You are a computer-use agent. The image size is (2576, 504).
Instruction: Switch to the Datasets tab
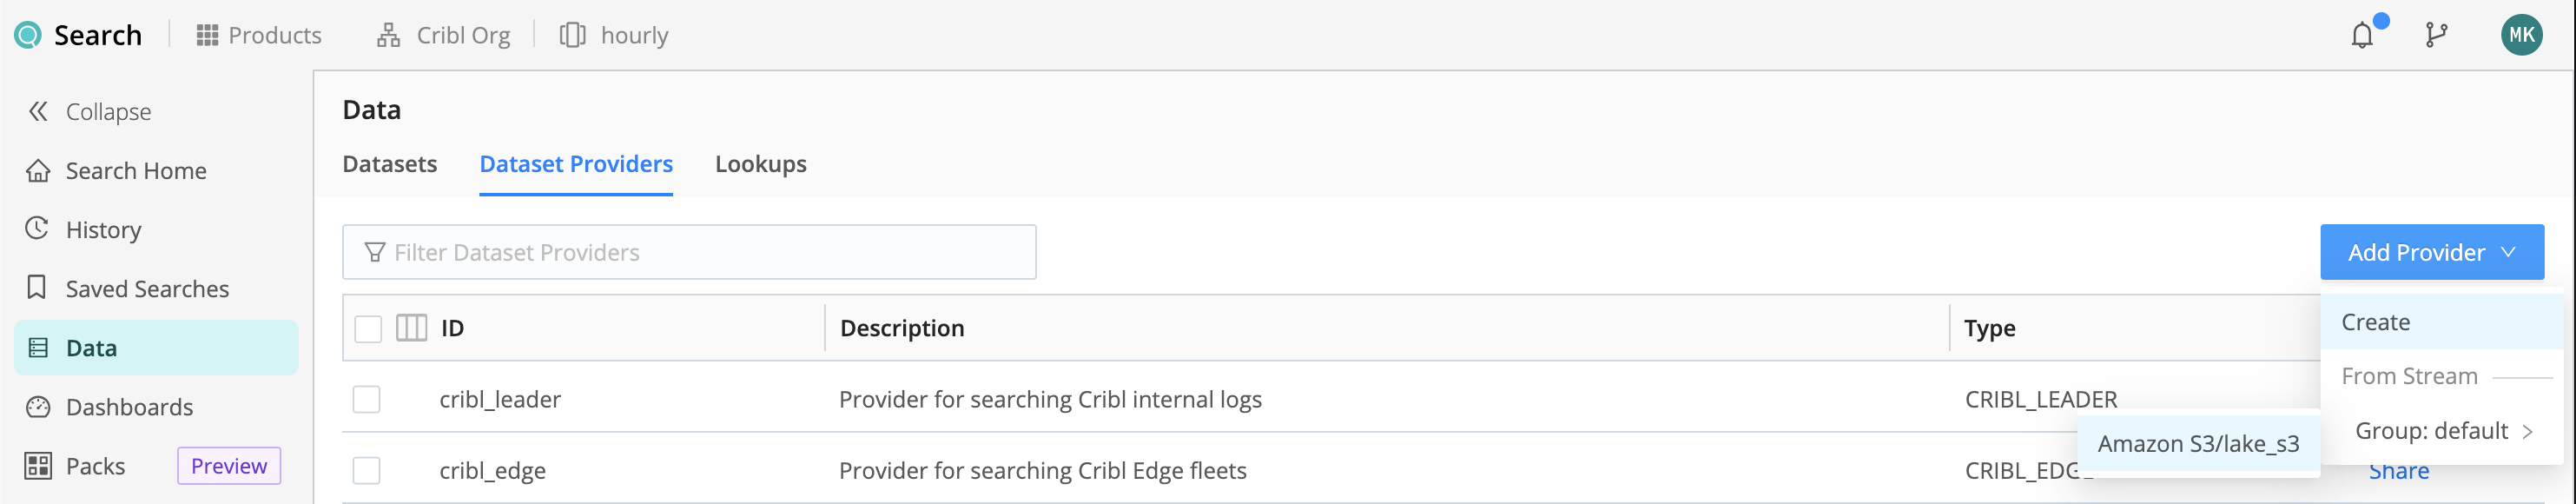tap(389, 163)
